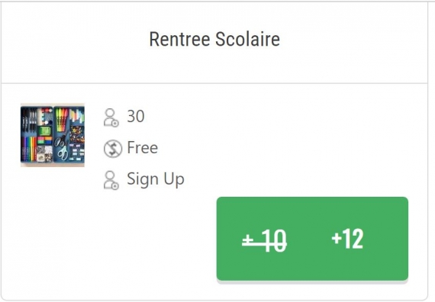The image size is (435, 302).
Task: Click the crossed-out dollar free icon
Action: tap(113, 149)
